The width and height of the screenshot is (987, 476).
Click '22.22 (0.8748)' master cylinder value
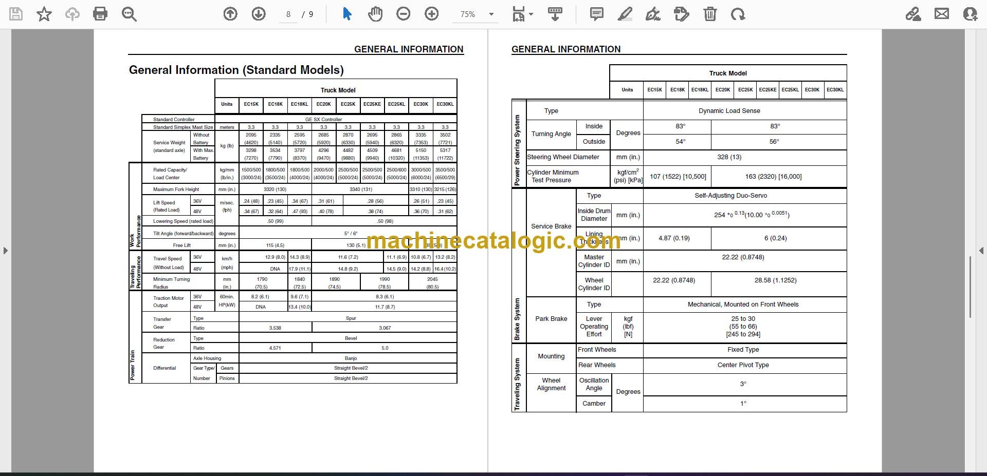743,257
